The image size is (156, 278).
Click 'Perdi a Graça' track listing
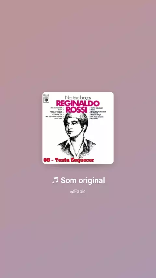[96, 115]
